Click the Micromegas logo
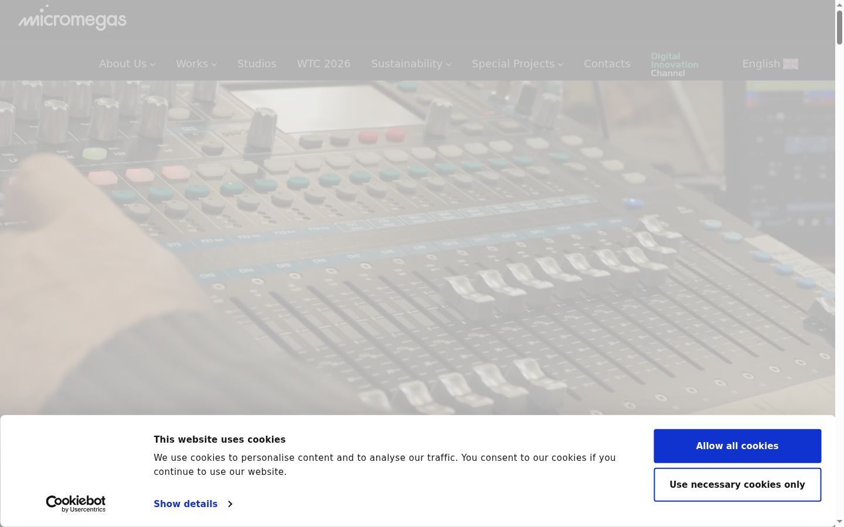844x527 pixels. point(73,18)
